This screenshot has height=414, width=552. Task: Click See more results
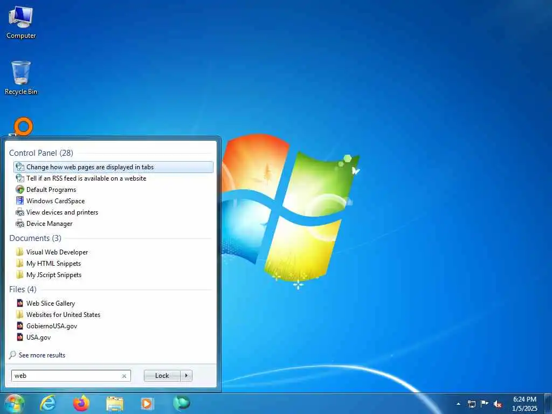(x=42, y=355)
